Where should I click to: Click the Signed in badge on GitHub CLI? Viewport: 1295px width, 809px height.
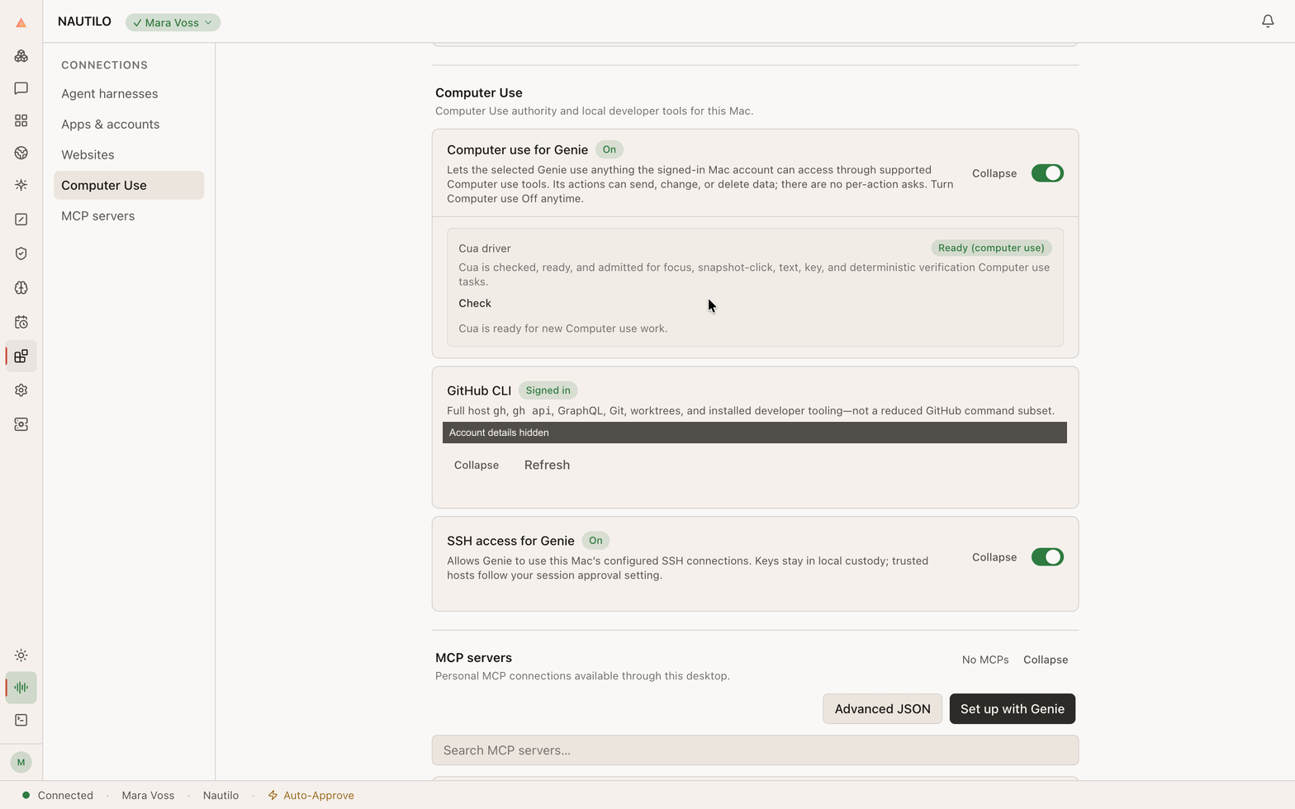pos(548,390)
